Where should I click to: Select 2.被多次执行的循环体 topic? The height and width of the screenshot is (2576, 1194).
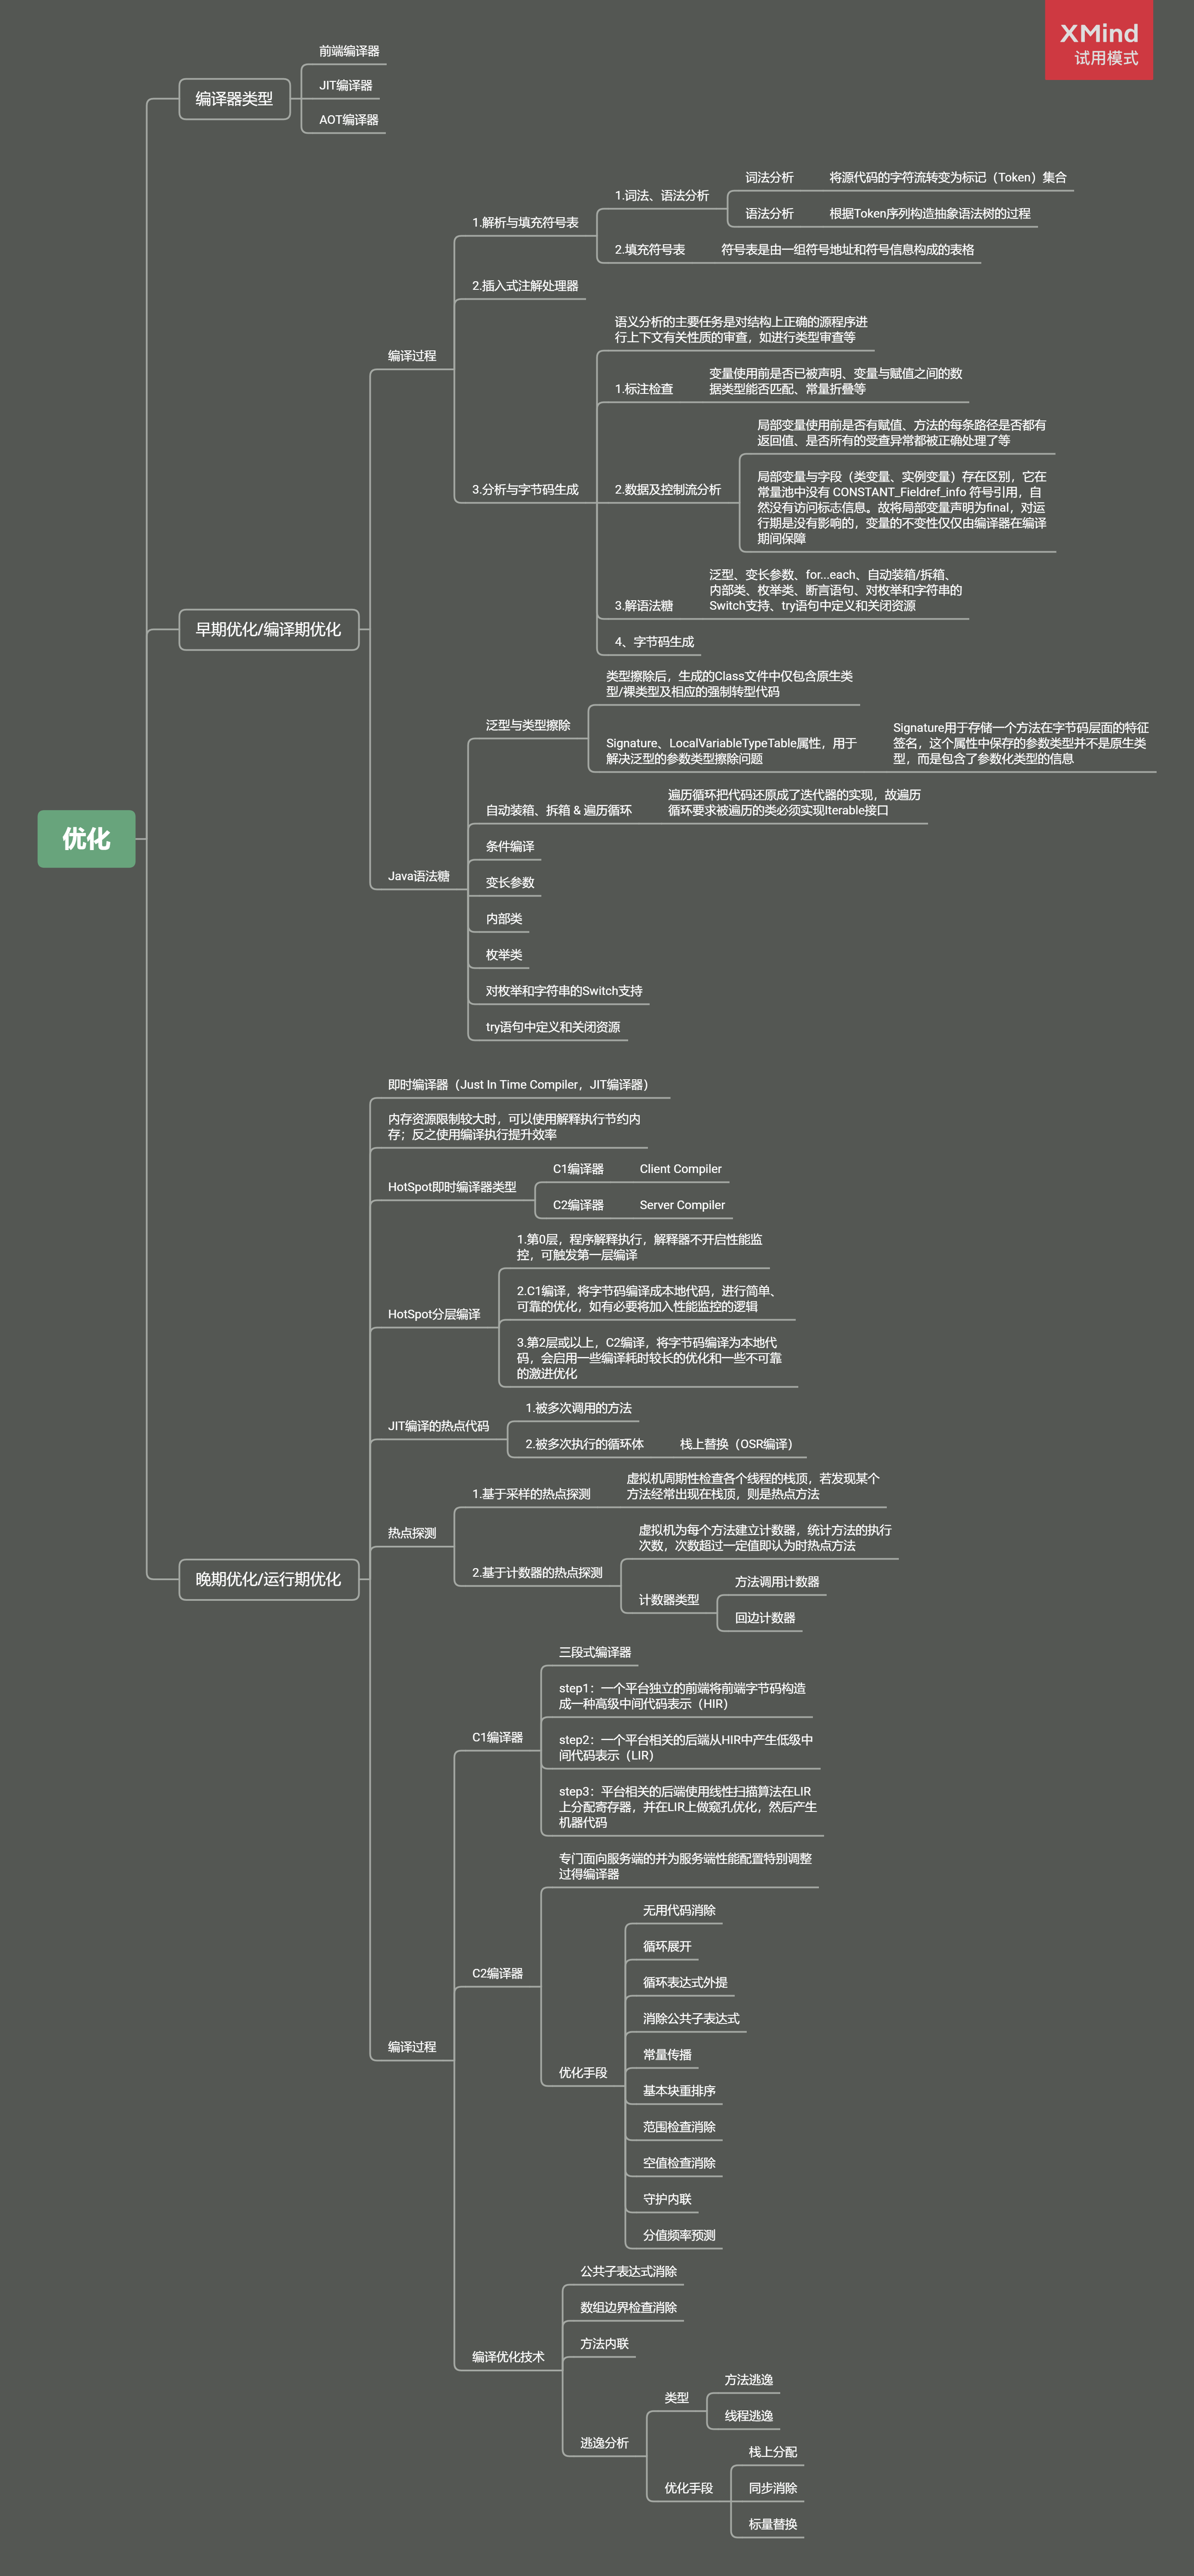point(584,1443)
